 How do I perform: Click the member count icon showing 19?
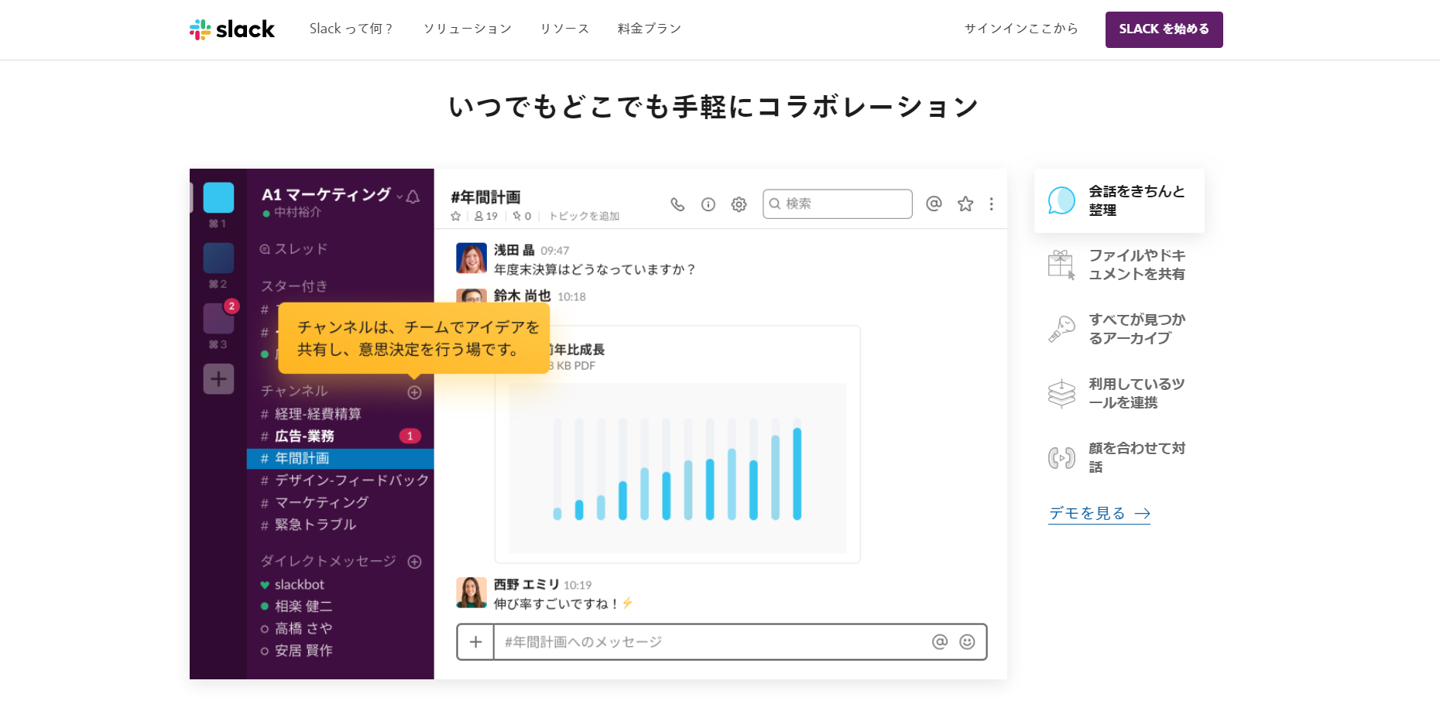tap(485, 217)
